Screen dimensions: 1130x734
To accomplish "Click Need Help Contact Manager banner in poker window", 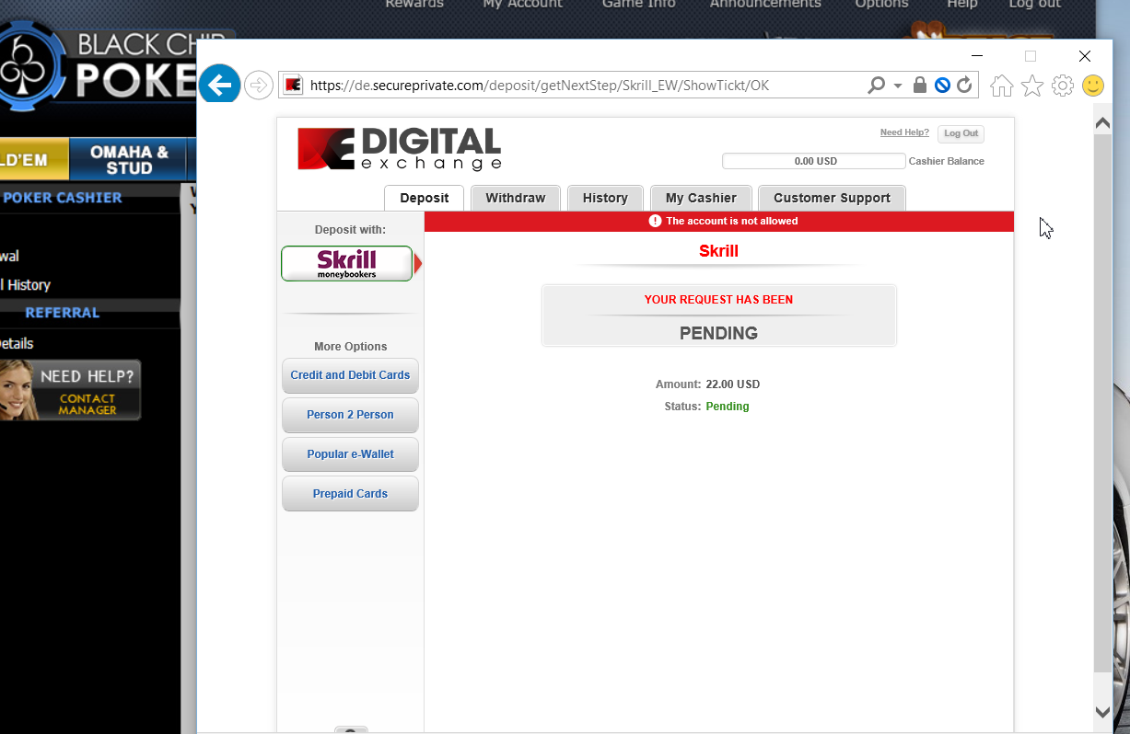I will 70,390.
